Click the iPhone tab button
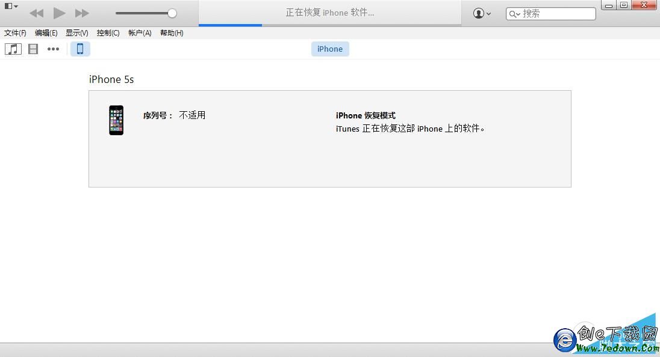This screenshot has height=357, width=660. (330, 49)
